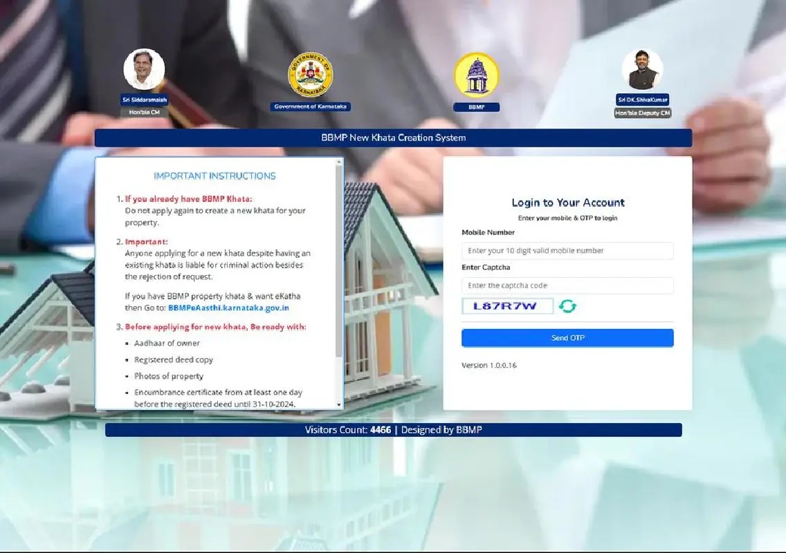
Task: Click the 'Sri Siddaramaiah' name label
Action: pyautogui.click(x=145, y=100)
